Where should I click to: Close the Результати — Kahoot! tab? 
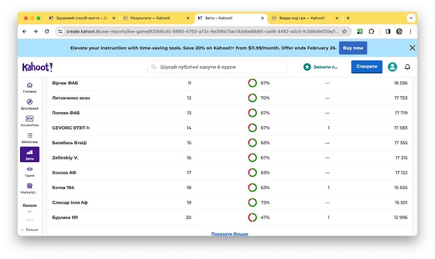pyautogui.click(x=188, y=18)
